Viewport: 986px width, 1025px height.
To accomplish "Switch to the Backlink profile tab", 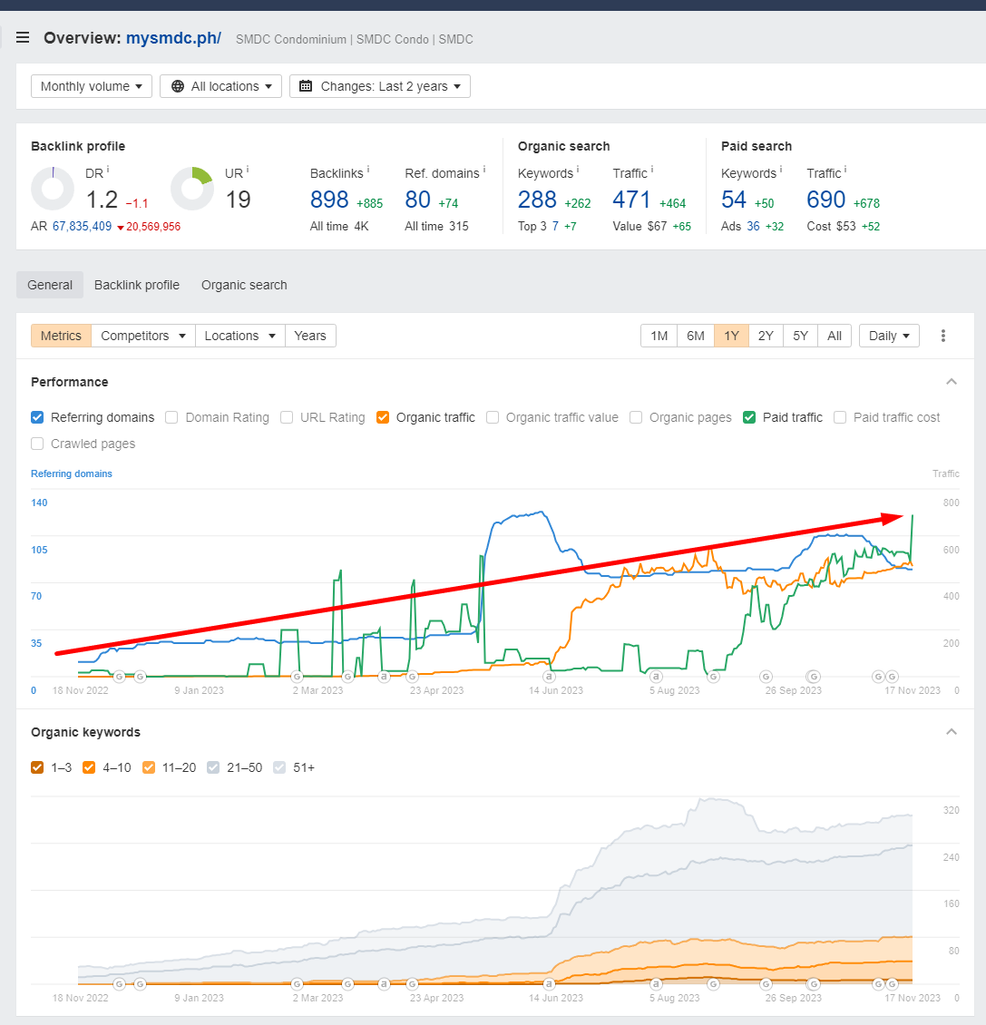I will pos(136,284).
